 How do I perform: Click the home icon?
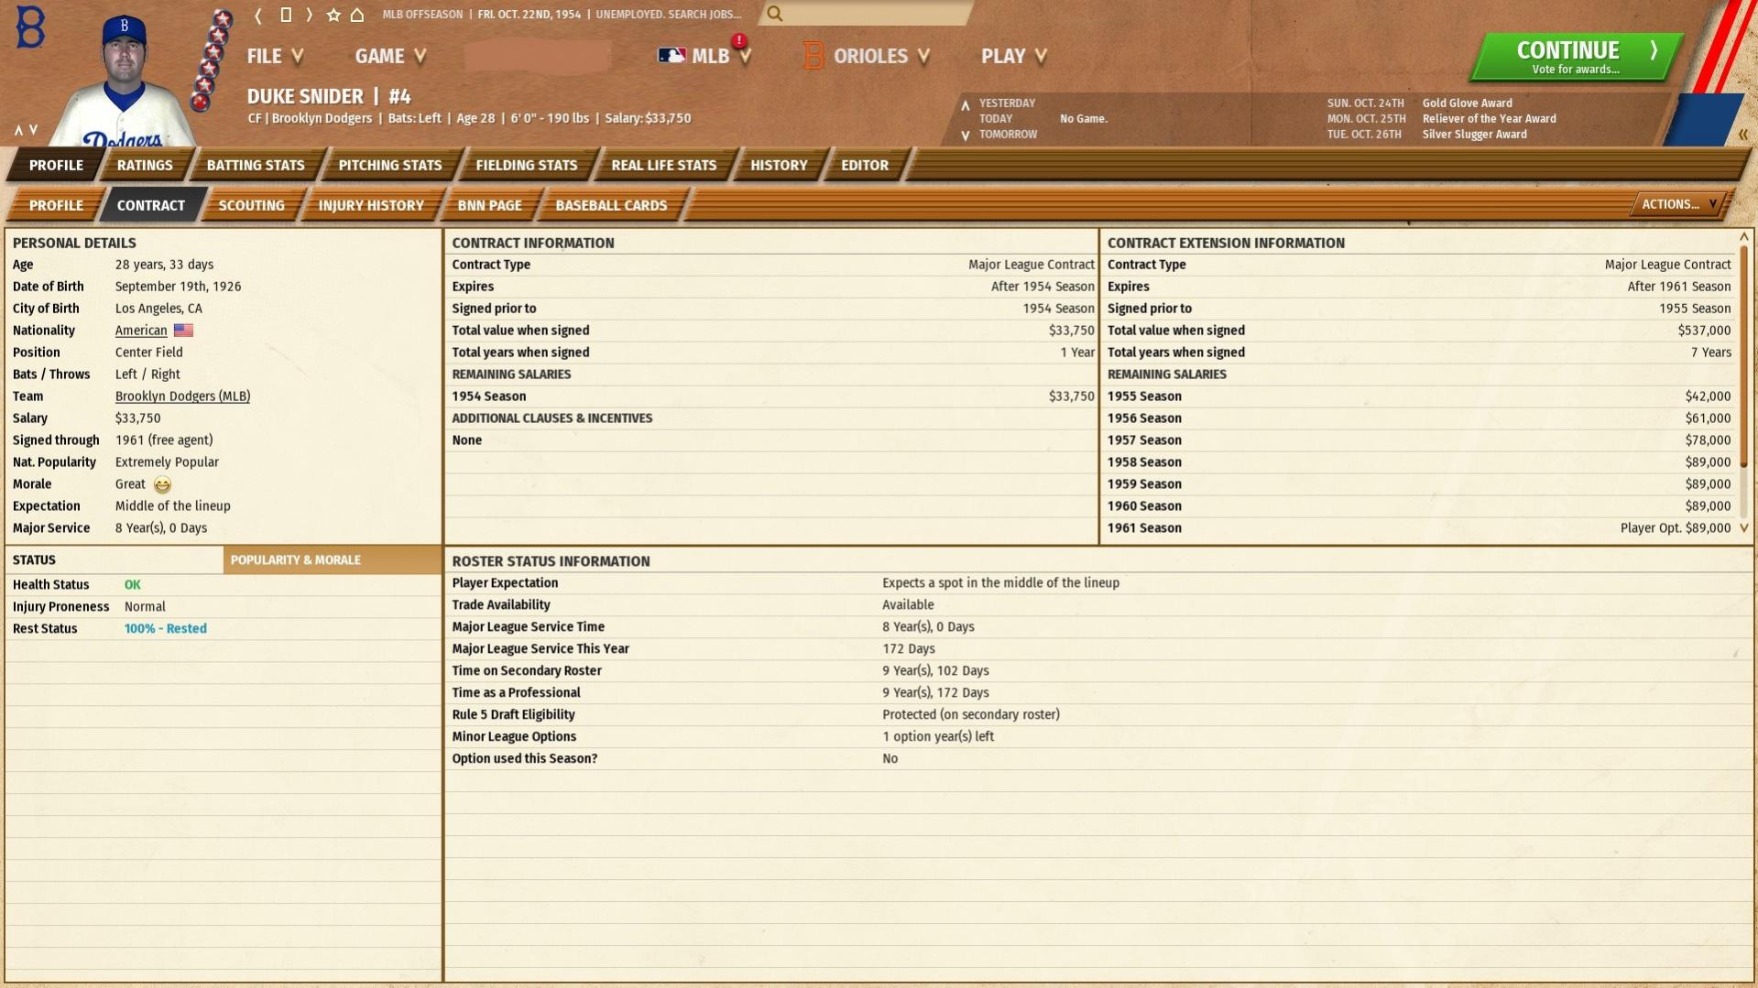click(x=357, y=15)
